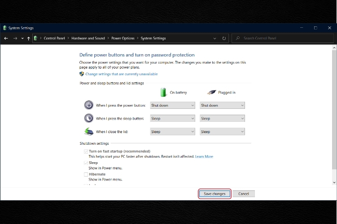Toggle the Sleep power menu checkbox

[x=86, y=163]
